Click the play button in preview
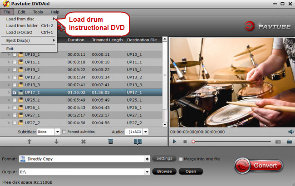 coord(174,142)
